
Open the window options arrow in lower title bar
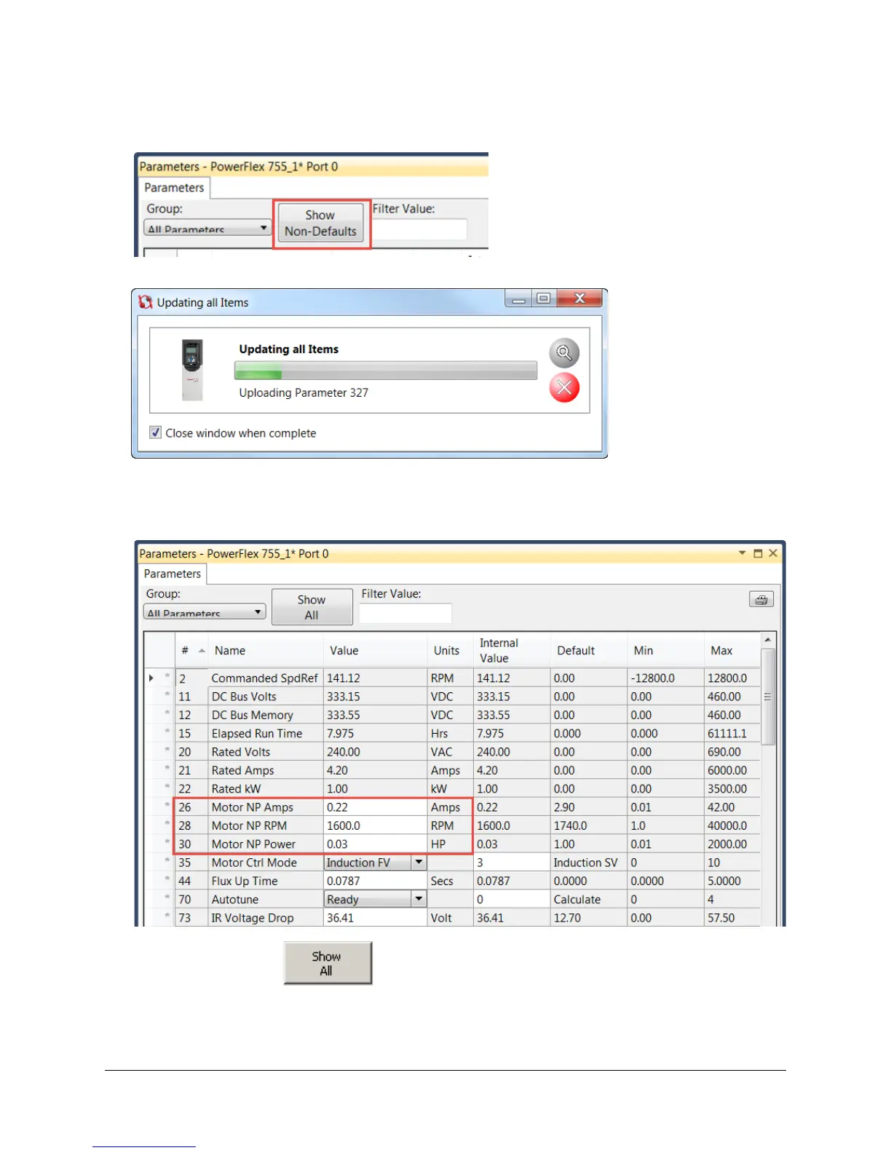(742, 553)
